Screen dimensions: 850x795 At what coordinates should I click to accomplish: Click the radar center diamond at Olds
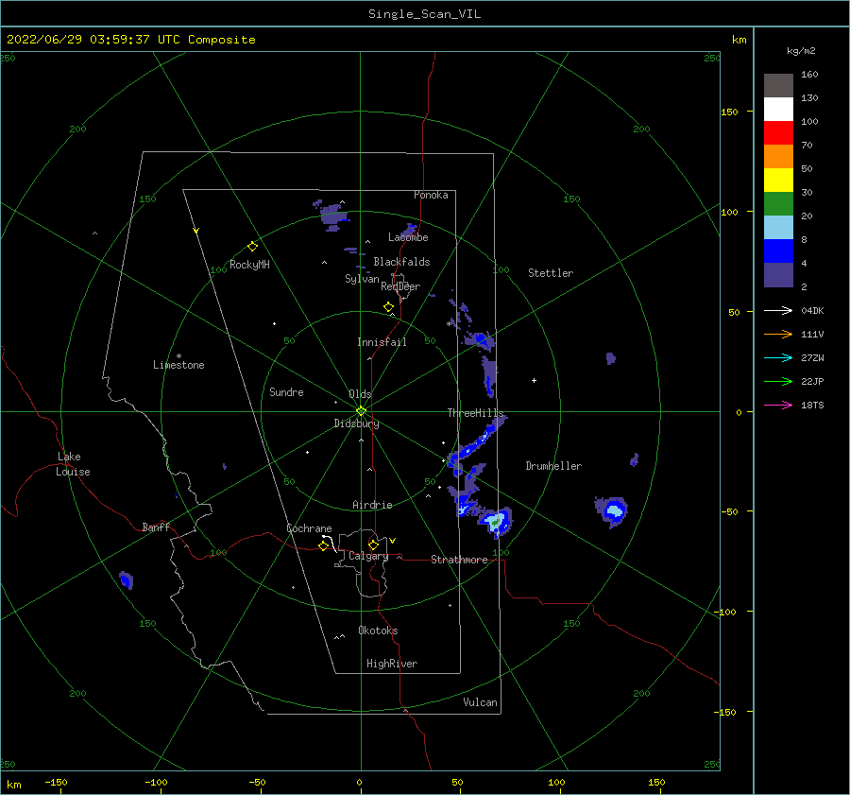coord(361,411)
